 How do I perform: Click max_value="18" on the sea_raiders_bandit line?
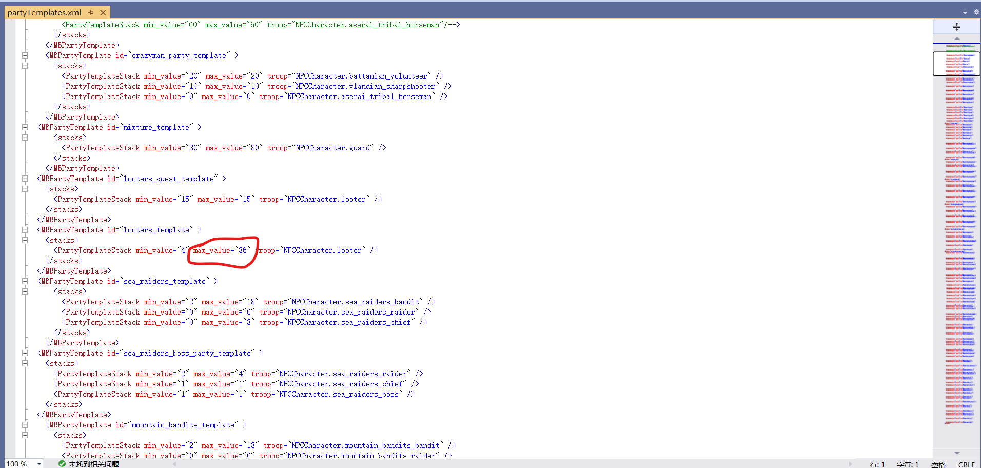coord(230,302)
